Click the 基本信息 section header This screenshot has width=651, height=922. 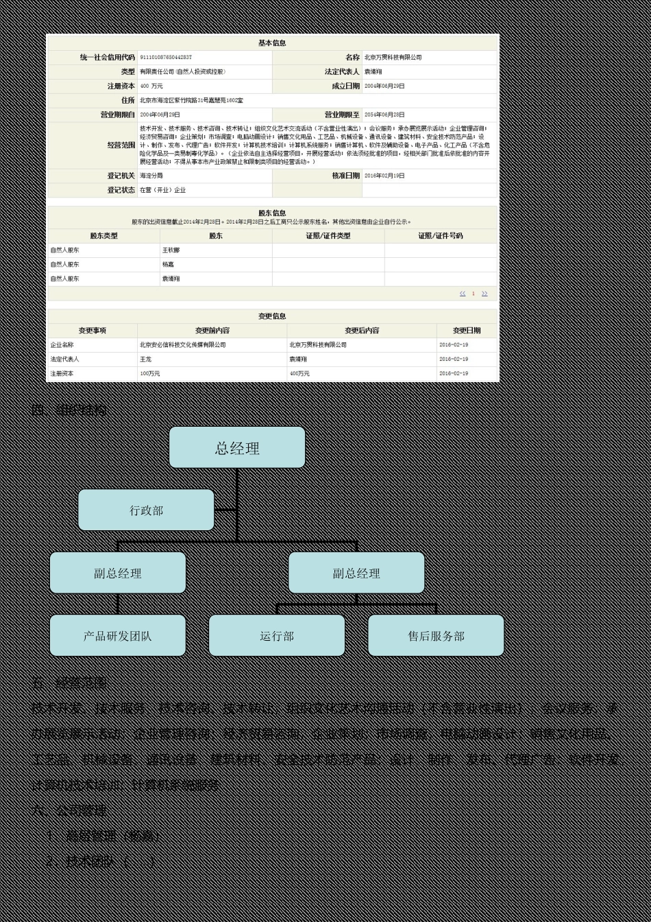(272, 43)
